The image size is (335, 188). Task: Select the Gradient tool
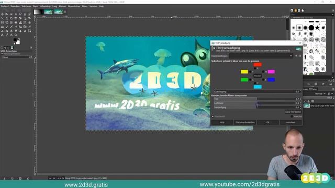pyautogui.click(x=2, y=27)
